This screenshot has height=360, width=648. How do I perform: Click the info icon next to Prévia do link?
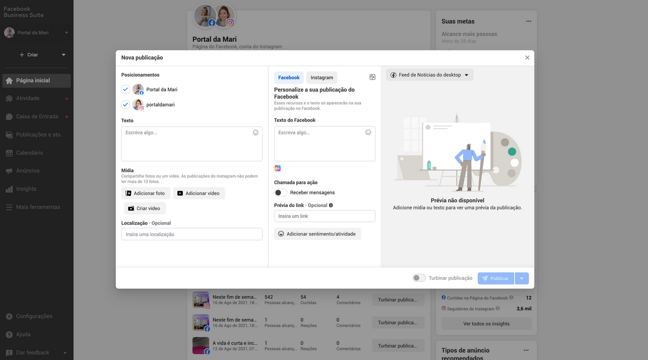click(x=331, y=205)
